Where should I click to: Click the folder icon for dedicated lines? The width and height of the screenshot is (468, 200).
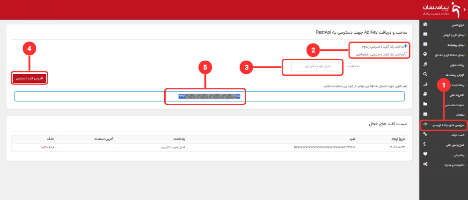click(425, 104)
